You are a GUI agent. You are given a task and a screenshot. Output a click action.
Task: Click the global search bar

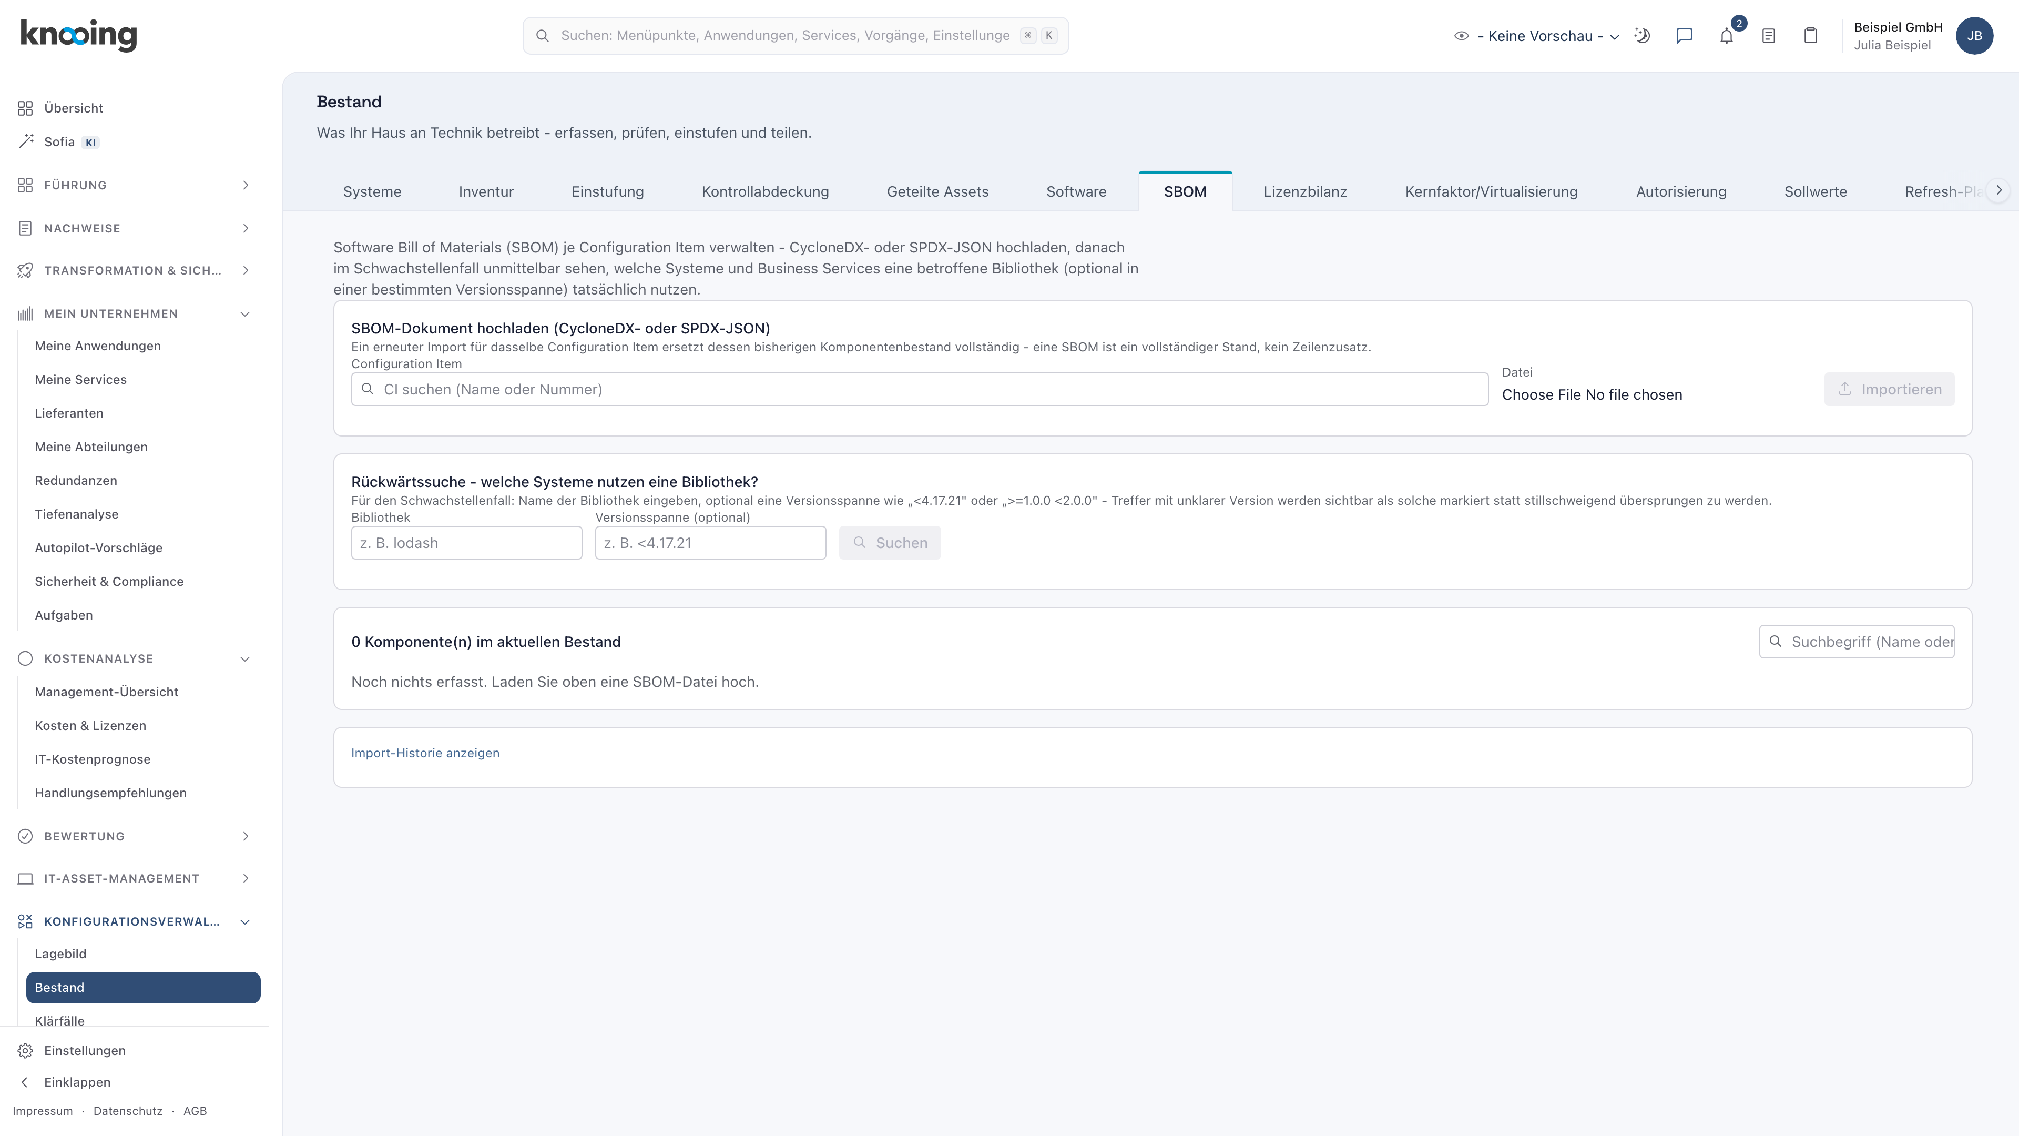tap(796, 35)
